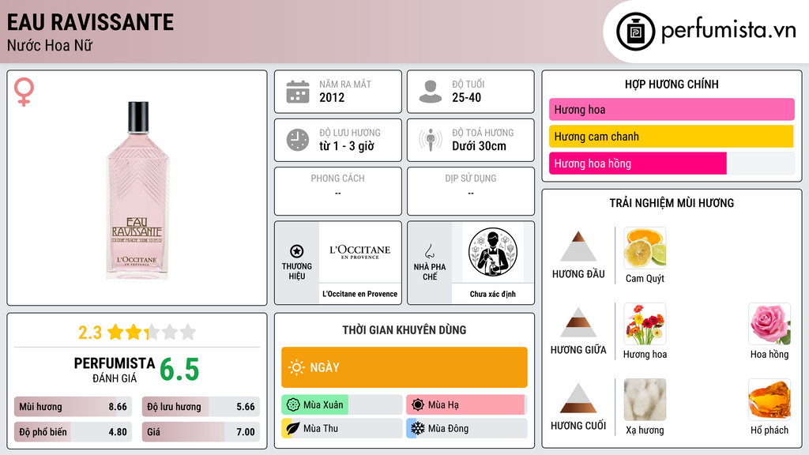
Task: Click the Hương đầu pyramid icon
Action: [x=578, y=246]
